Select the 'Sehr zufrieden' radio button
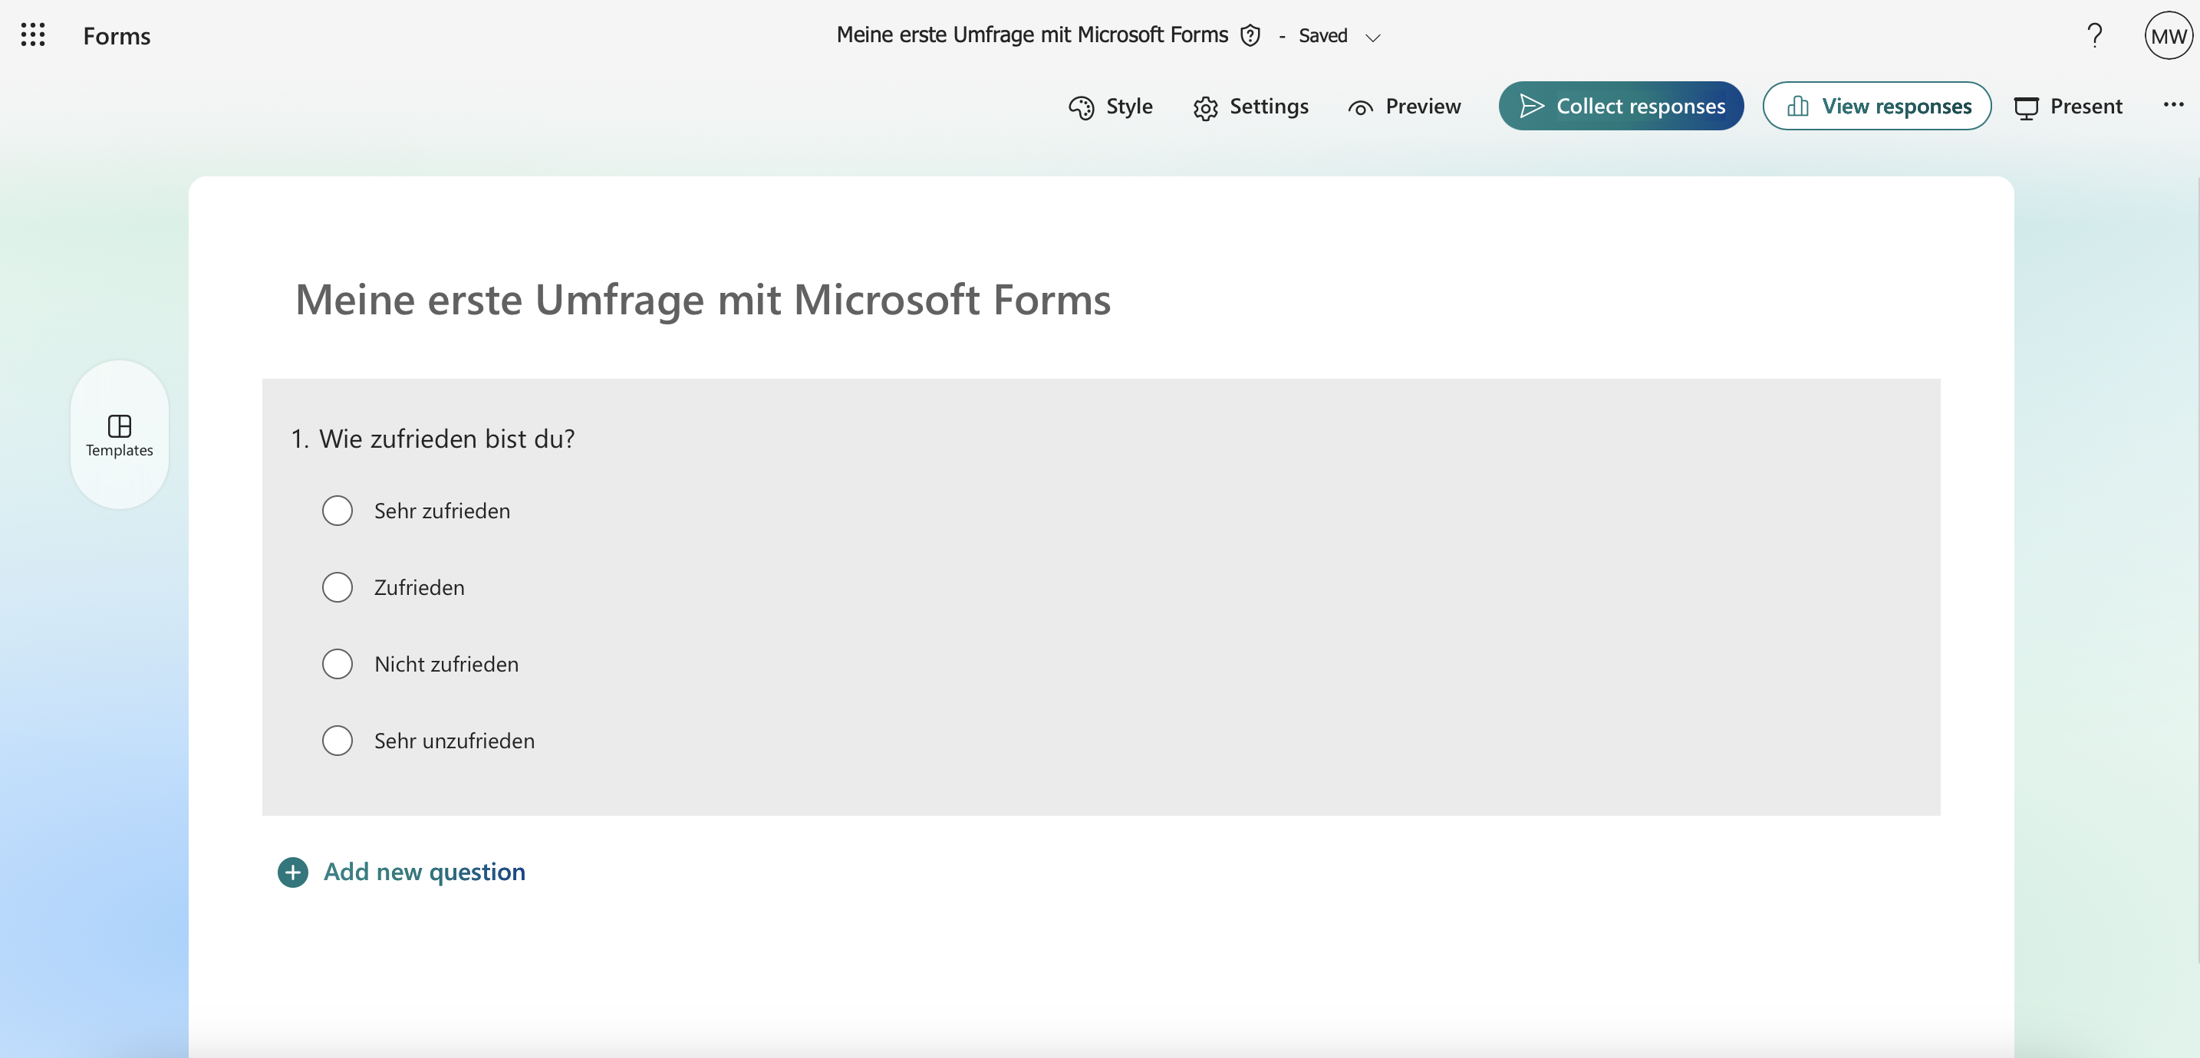Viewport: 2200px width, 1058px height. 338,511
